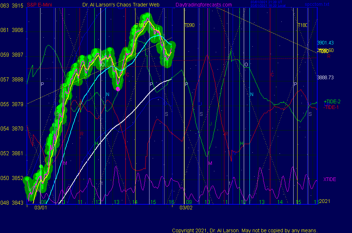Click the Dr. Al Larson copyright notice

coord(244,230)
